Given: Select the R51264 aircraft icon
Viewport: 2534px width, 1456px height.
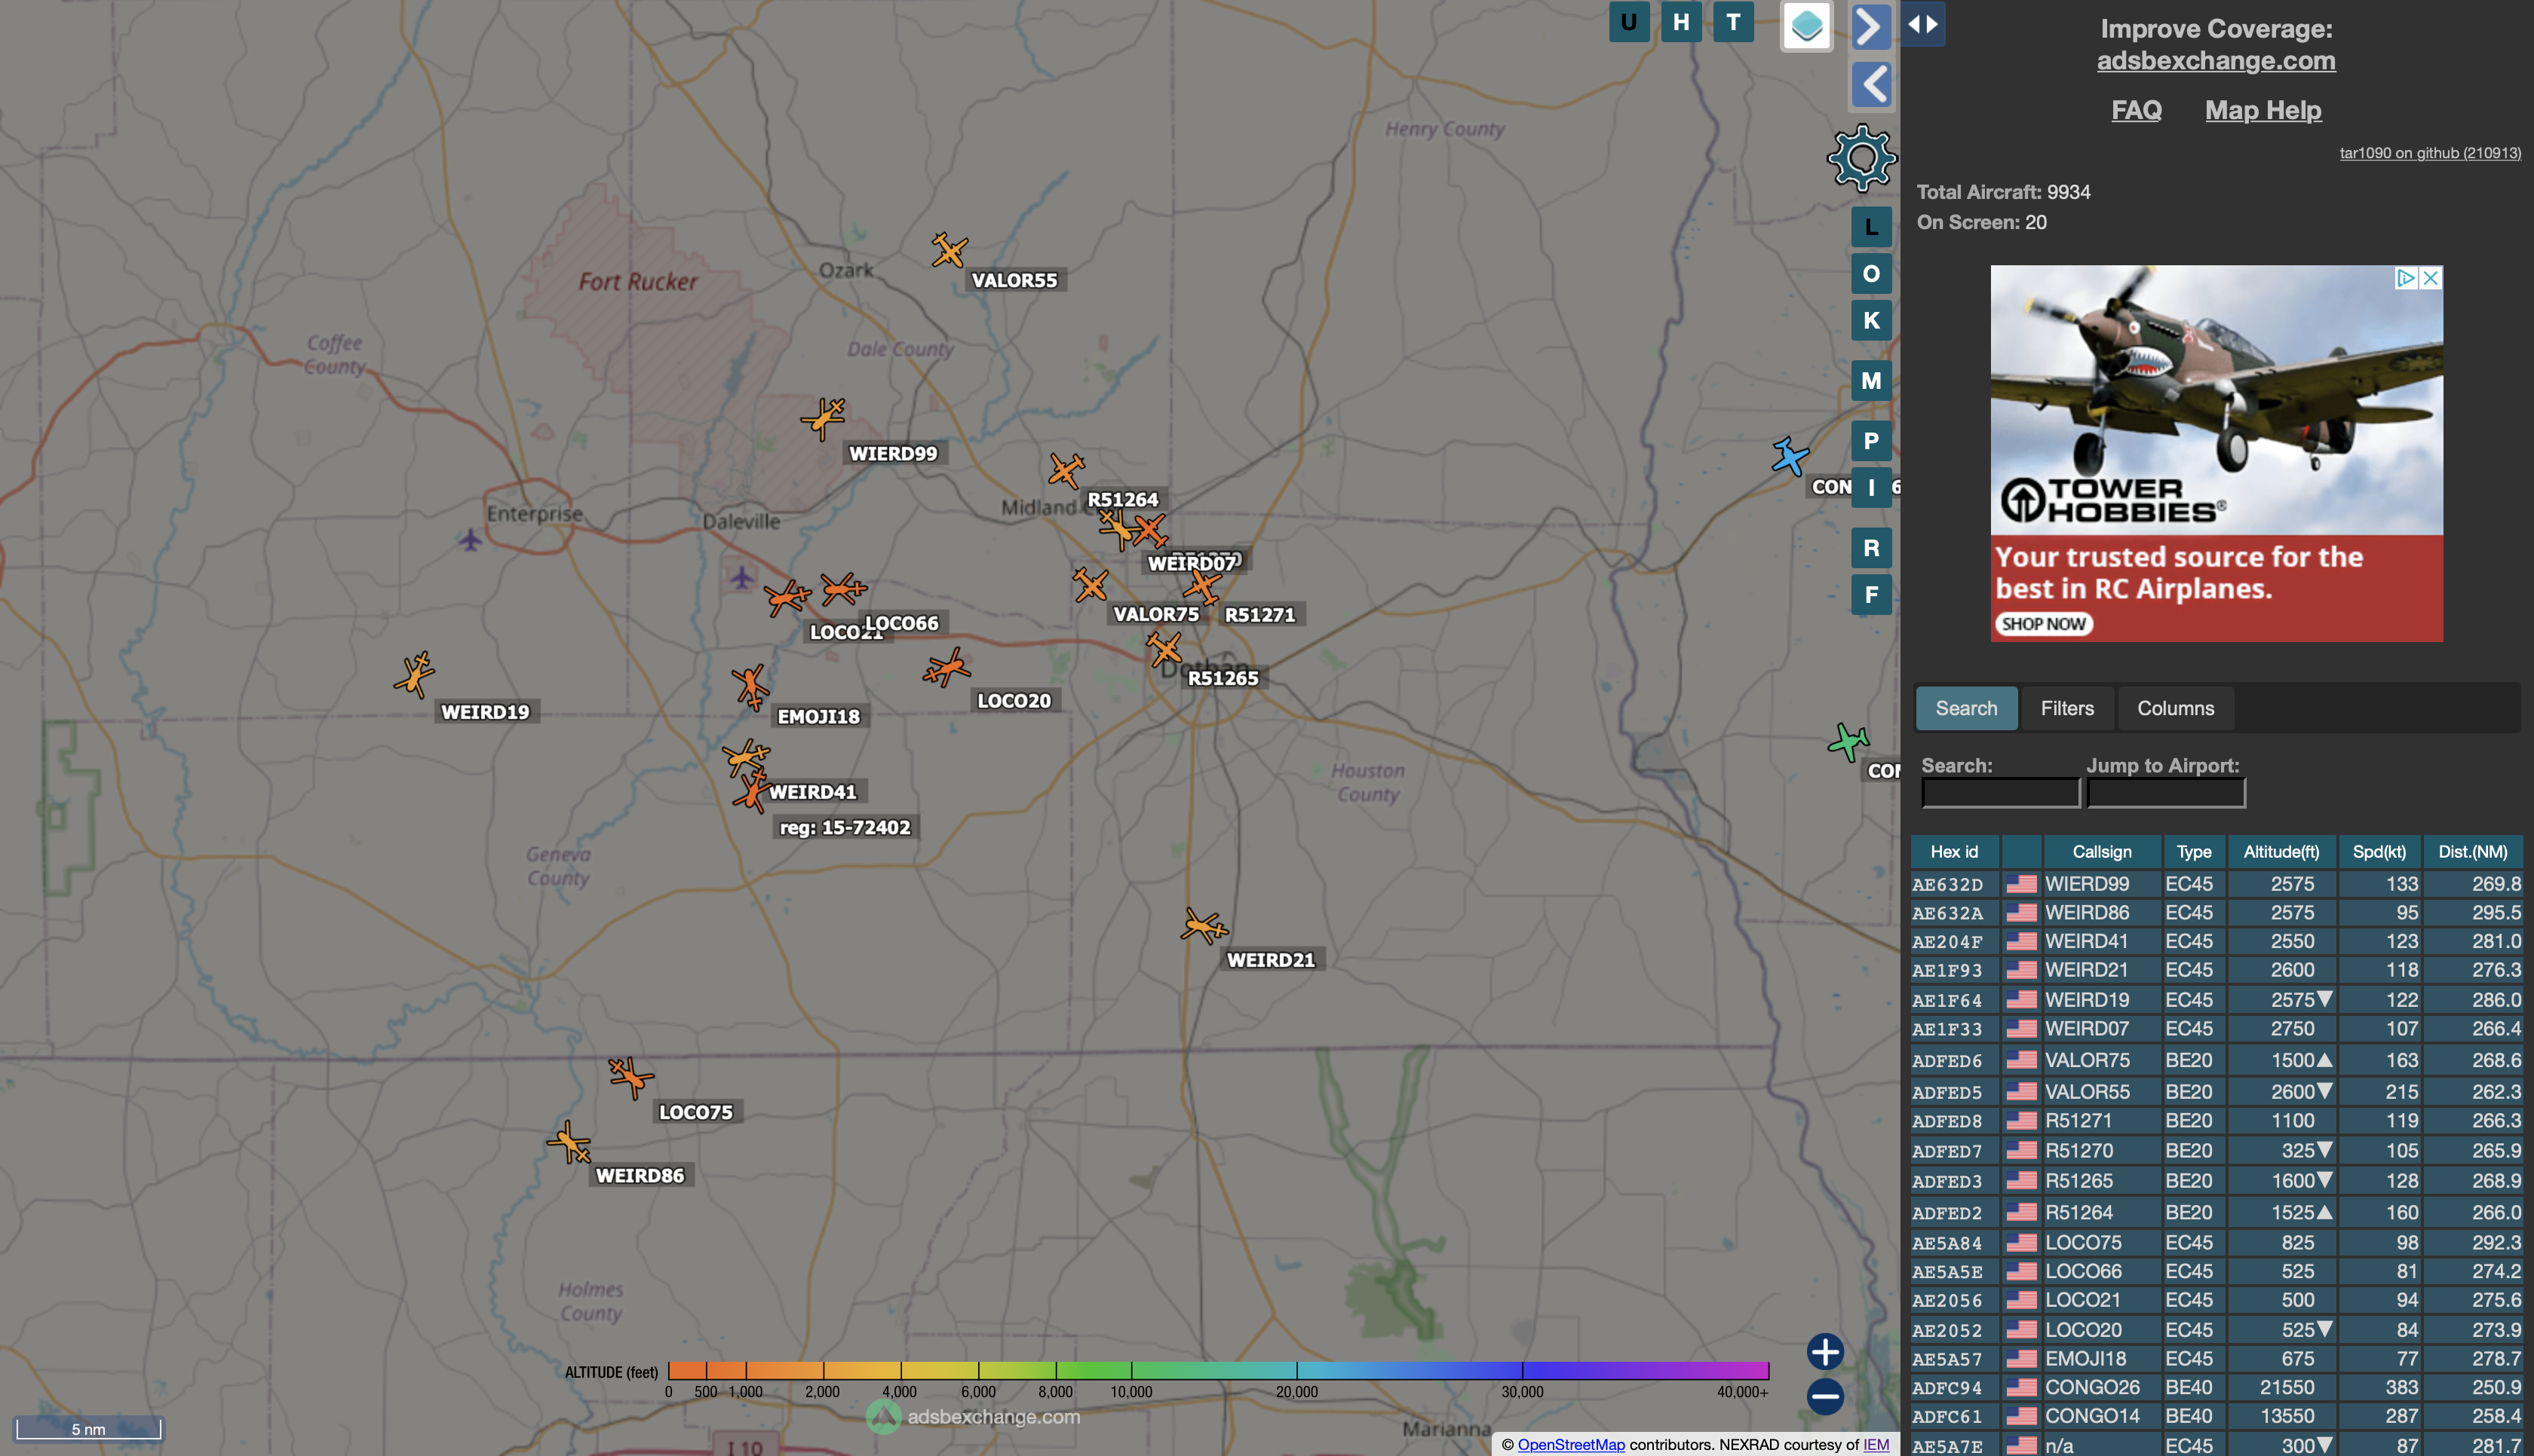Looking at the screenshot, I should click(1066, 470).
